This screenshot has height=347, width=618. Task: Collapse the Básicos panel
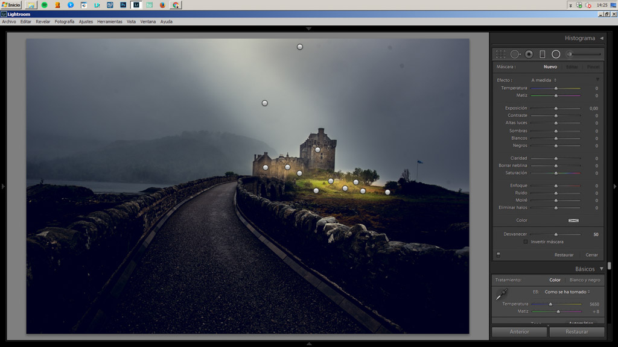pyautogui.click(x=601, y=269)
